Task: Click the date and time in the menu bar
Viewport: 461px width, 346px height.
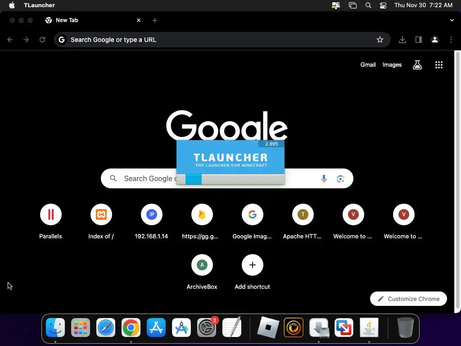Action: tap(423, 5)
